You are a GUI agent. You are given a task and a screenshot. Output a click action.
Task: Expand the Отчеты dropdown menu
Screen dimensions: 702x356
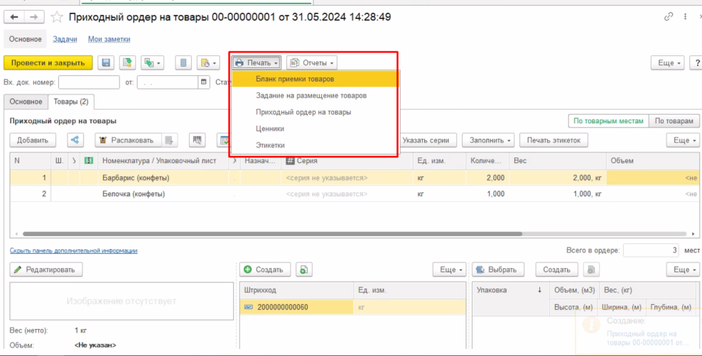[312, 63]
